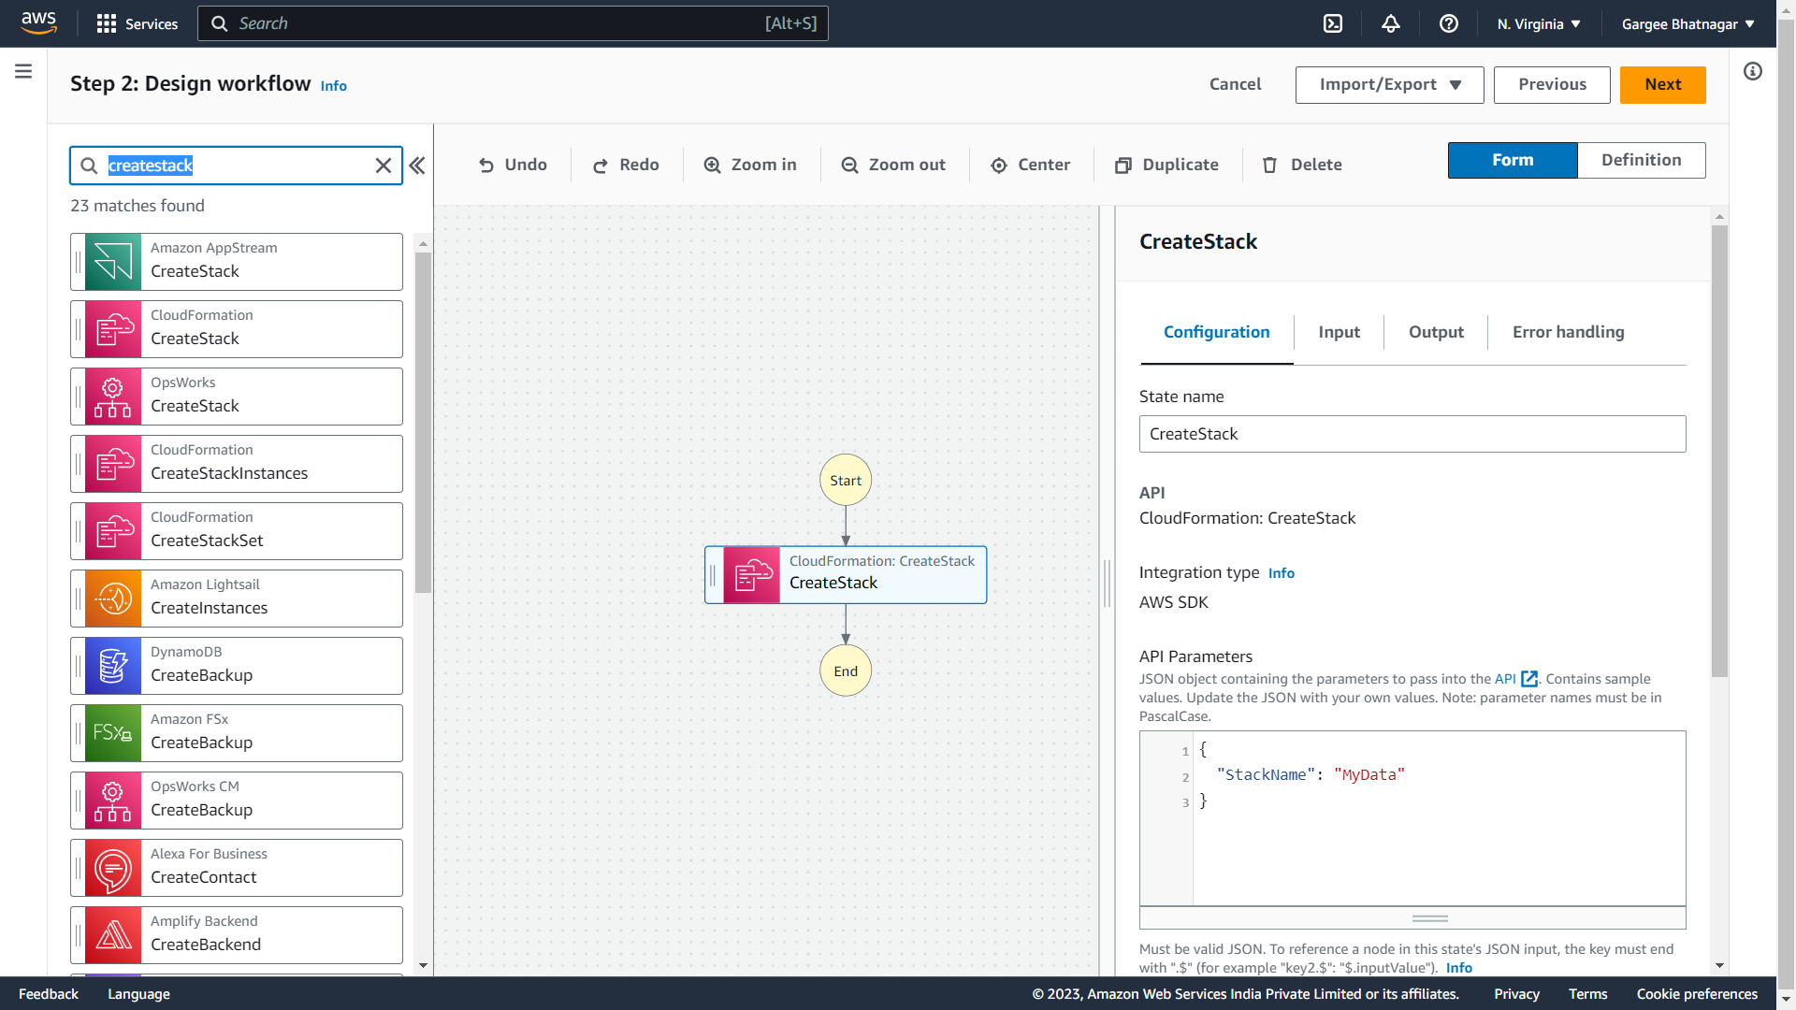Click the State name input field
The height and width of the screenshot is (1010, 1796).
1412,434
